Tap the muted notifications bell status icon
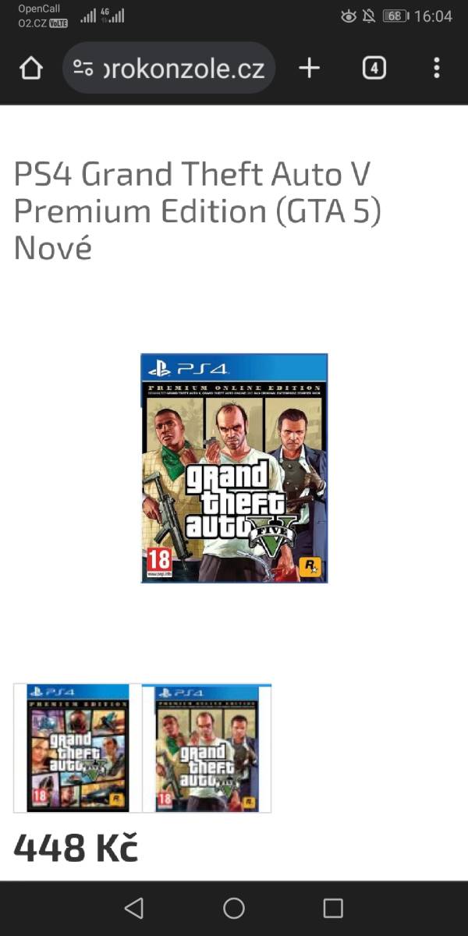468x936 pixels. coord(369,16)
